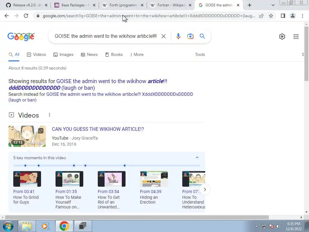Expand the More search filters menu
Viewport: 309px width, 232px height.
click(x=137, y=54)
